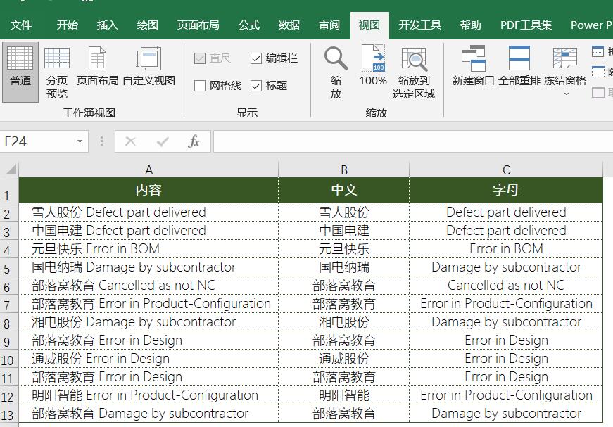The image size is (613, 427).
Task: Arrange All windows (全部重排)
Action: pos(519,65)
